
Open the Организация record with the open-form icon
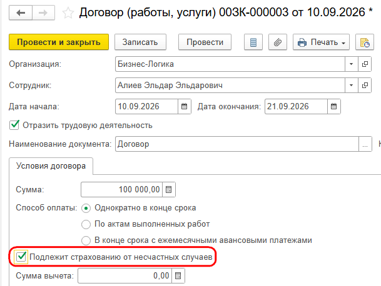pyautogui.click(x=365, y=64)
